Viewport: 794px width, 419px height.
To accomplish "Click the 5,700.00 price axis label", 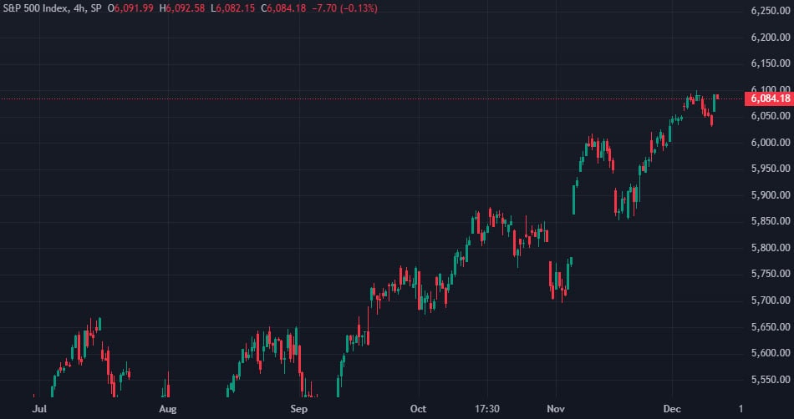I will tap(771, 300).
